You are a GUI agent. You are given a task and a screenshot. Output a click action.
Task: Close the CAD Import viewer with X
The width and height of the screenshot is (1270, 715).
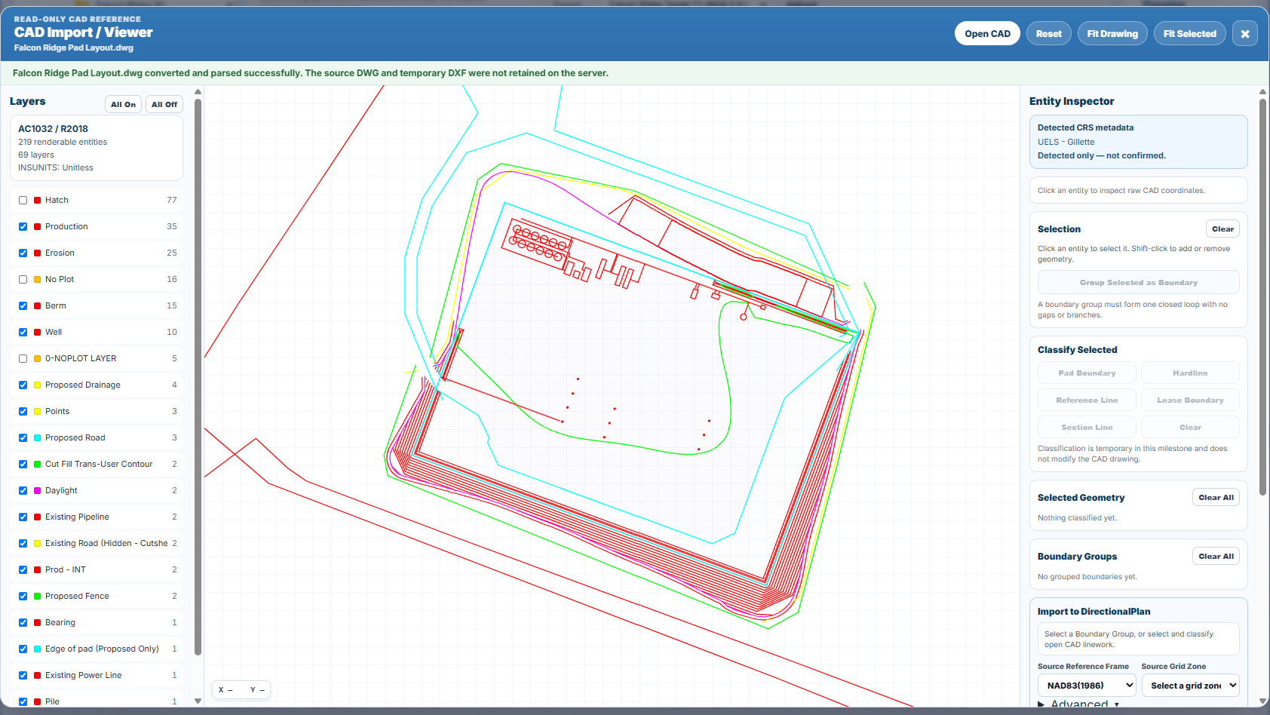(x=1244, y=34)
